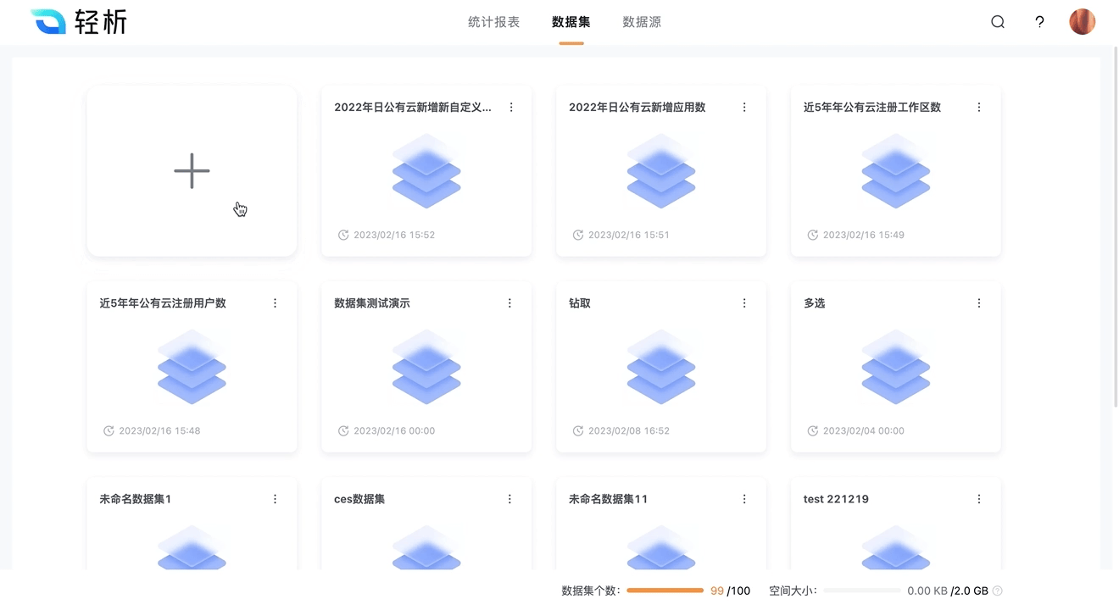Open more options for 钻取 card
This screenshot has height=610, width=1119.
(x=744, y=303)
